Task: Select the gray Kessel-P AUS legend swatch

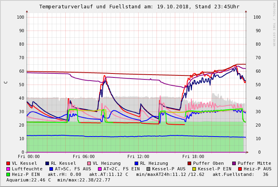Action: click(x=148, y=169)
